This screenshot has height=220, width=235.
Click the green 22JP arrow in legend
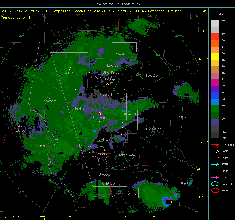click(x=215, y=171)
